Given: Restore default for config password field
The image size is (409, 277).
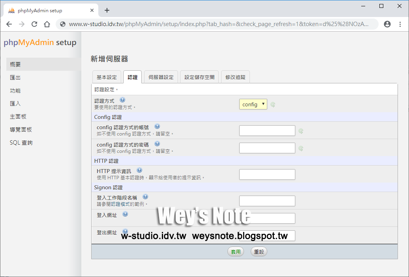Looking at the screenshot, I should coord(301,149).
